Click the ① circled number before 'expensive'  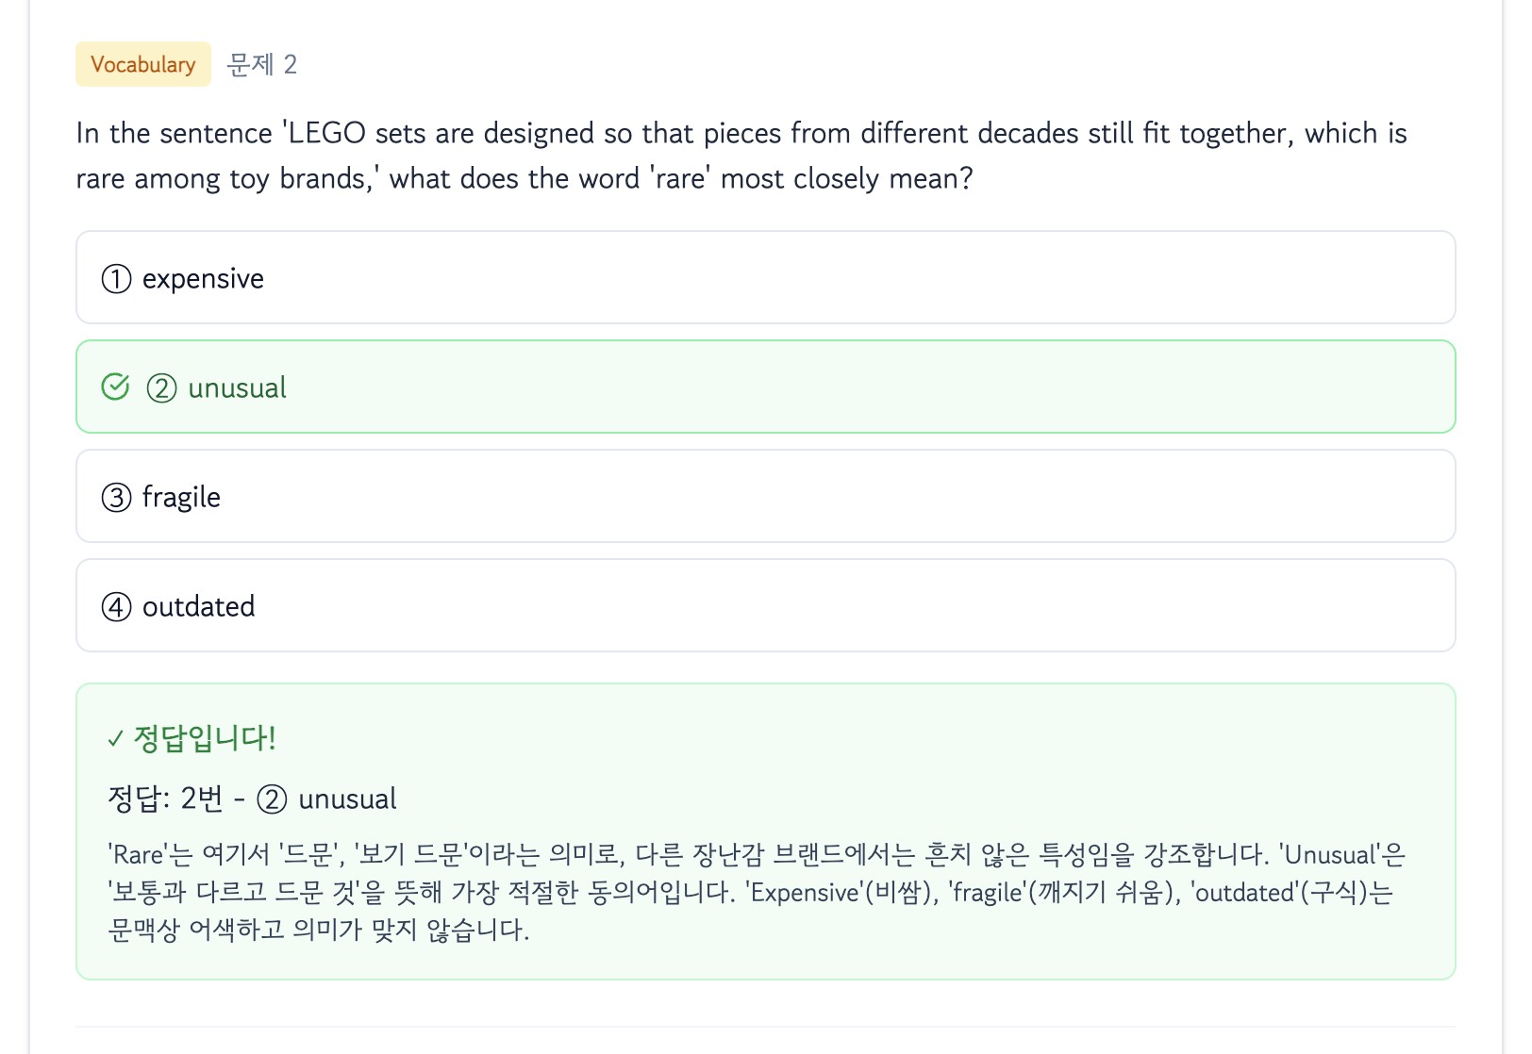coord(115,278)
